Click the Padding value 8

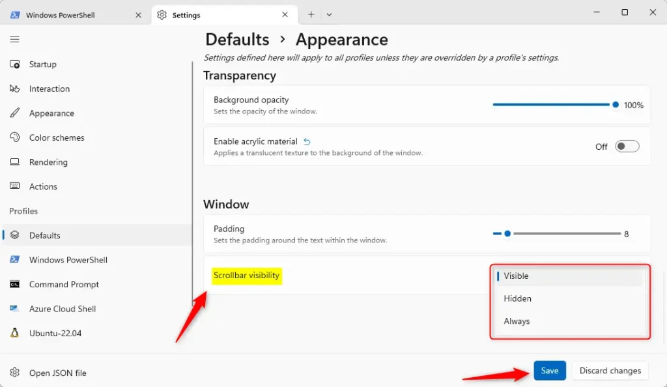626,234
